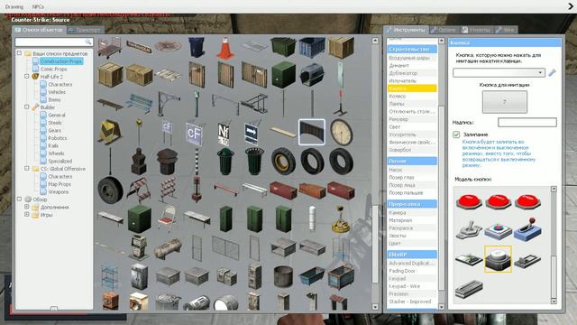Click the magnifier icon in search box
The image size is (577, 325).
click(x=88, y=42)
